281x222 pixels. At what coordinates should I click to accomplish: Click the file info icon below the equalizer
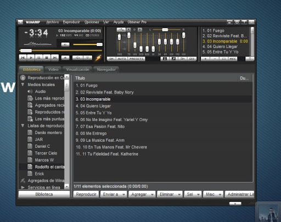165,59
